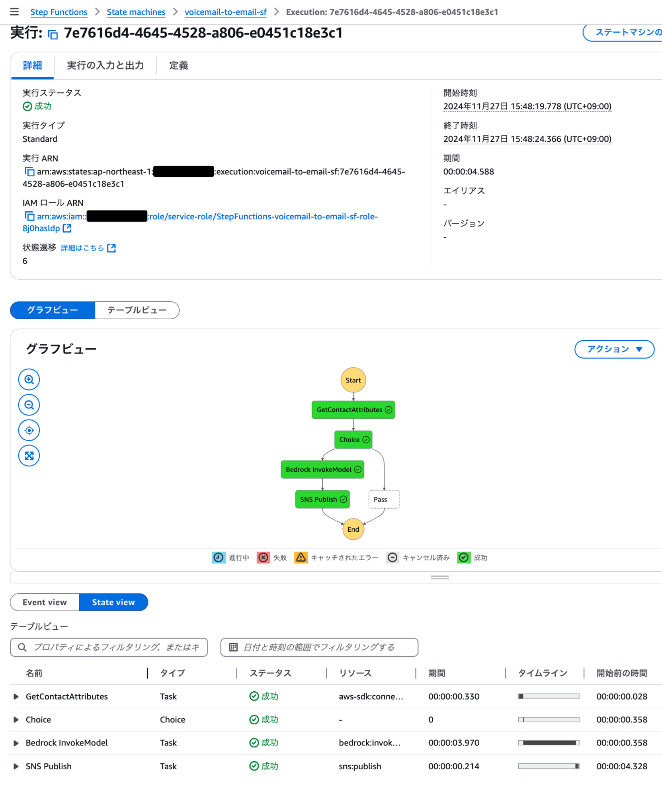
Task: Go to State machines breadcrumb
Action: (136, 12)
